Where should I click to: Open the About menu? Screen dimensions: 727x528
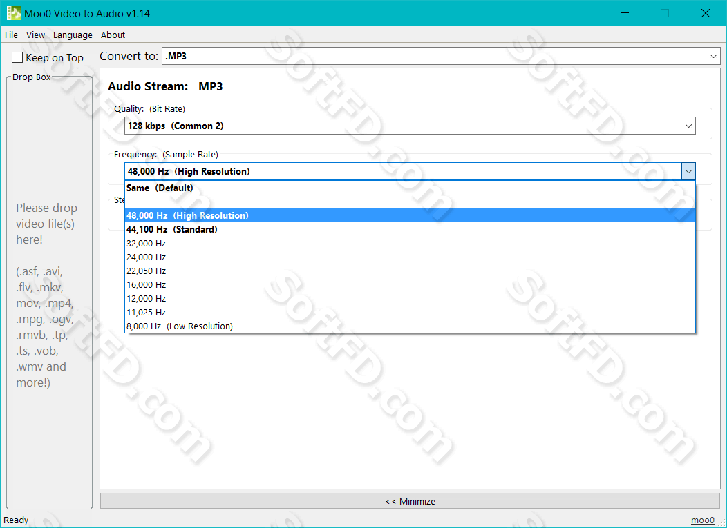point(113,35)
